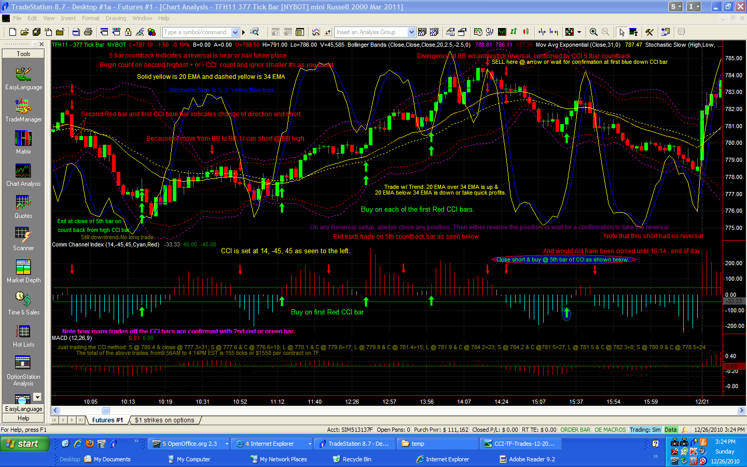Open the Window menu
This screenshot has width=747, height=467.
pos(142,18)
